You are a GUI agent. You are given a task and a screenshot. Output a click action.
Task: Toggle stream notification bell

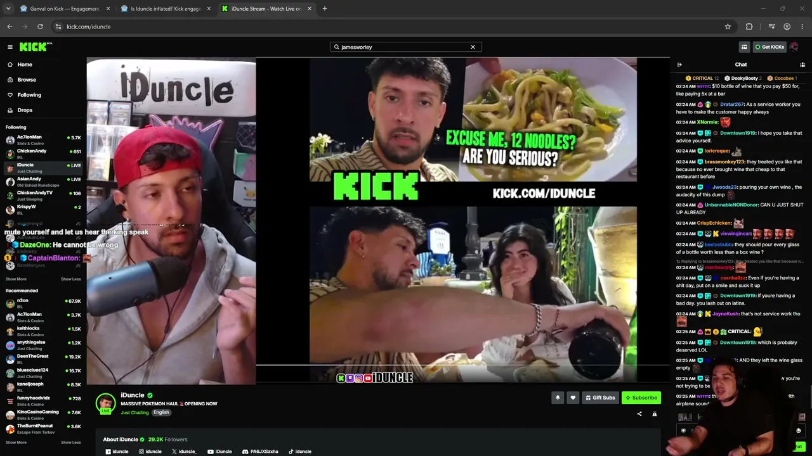(x=558, y=398)
